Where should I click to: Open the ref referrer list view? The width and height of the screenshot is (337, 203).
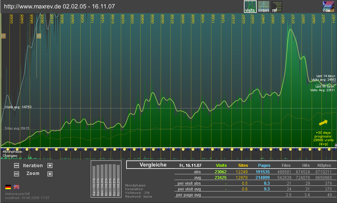click(x=276, y=6)
